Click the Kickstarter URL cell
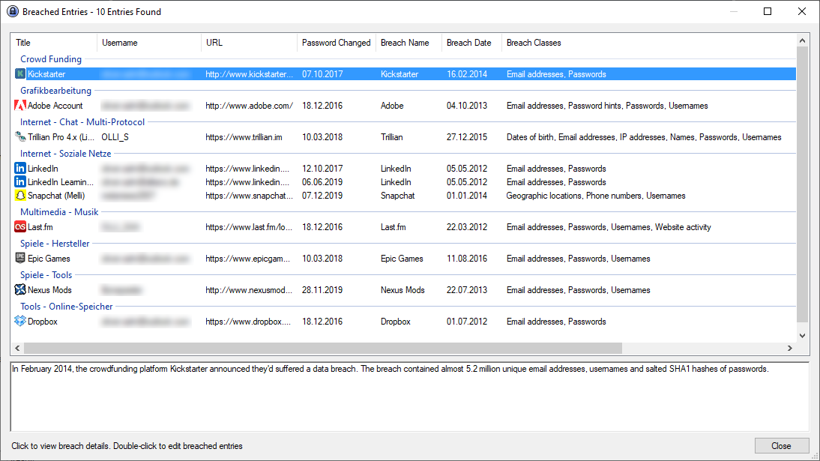Viewport: 820px width, 461px height. (249, 74)
